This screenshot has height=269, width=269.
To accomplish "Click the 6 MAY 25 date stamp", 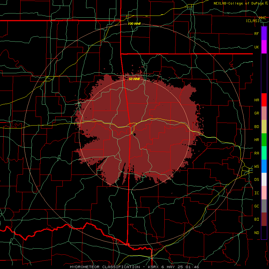I will (x=173, y=267).
